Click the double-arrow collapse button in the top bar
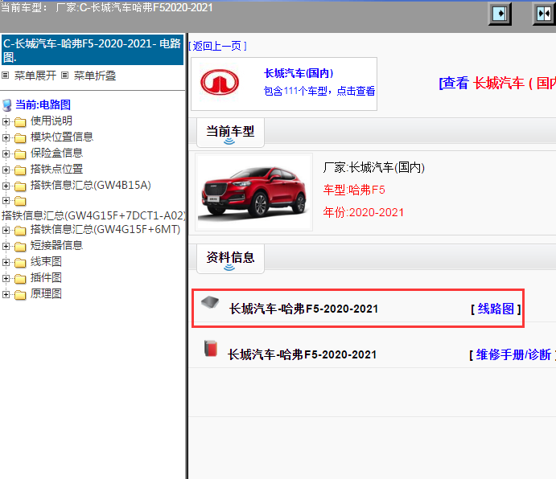The image size is (556, 479). coord(544,14)
